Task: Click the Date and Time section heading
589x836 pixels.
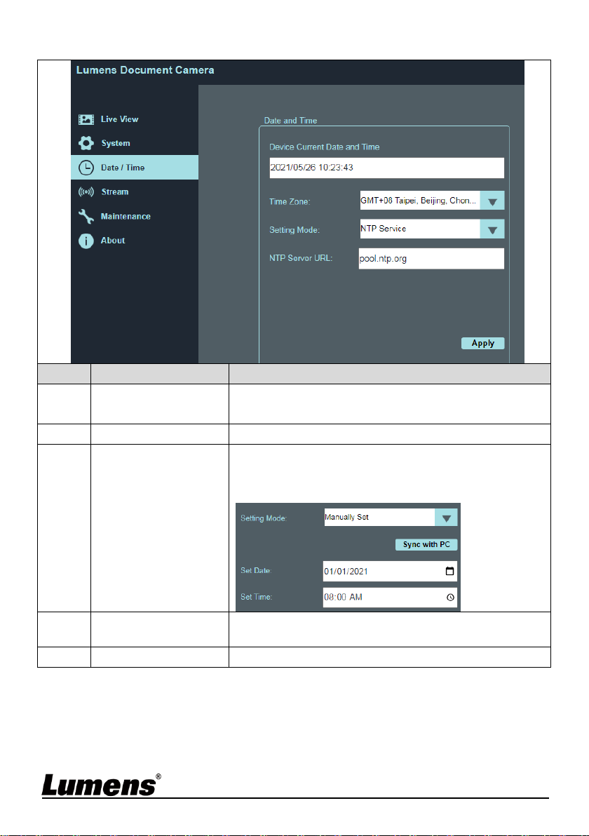Action: (x=290, y=121)
